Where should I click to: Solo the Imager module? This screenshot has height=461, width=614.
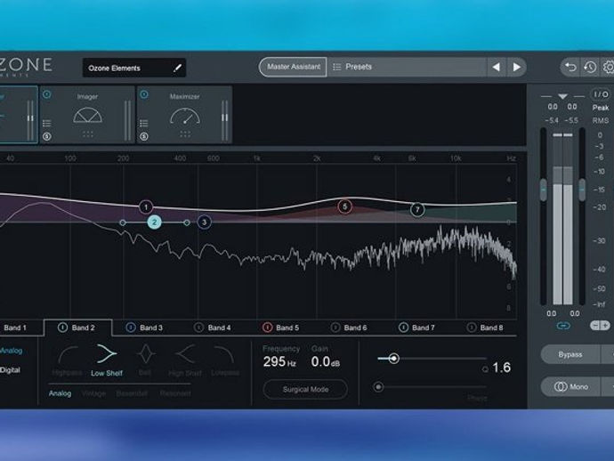pyautogui.click(x=47, y=136)
